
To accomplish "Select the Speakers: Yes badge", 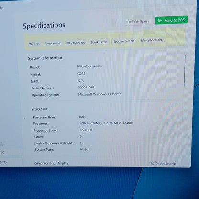I will click(99, 42).
